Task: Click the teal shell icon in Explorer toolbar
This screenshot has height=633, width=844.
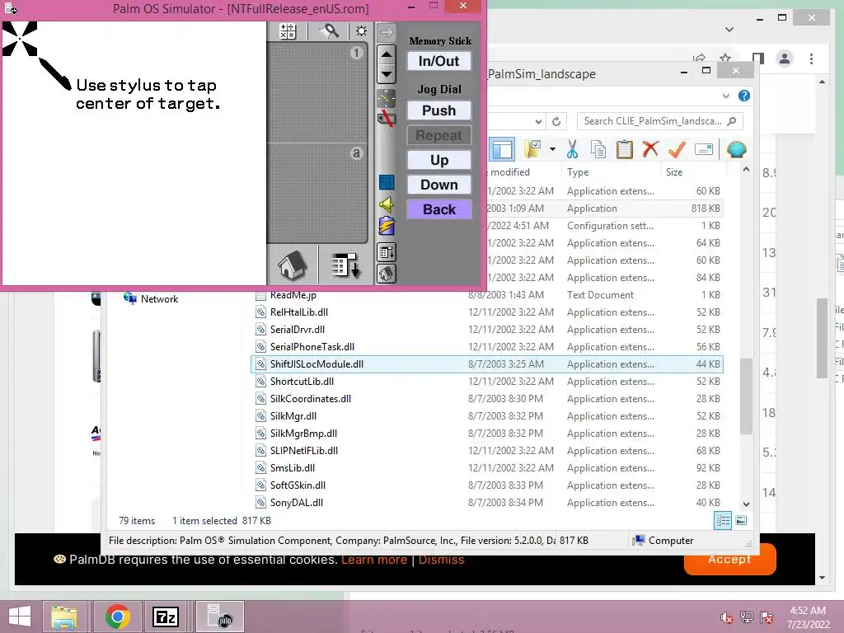Action: 736,149
